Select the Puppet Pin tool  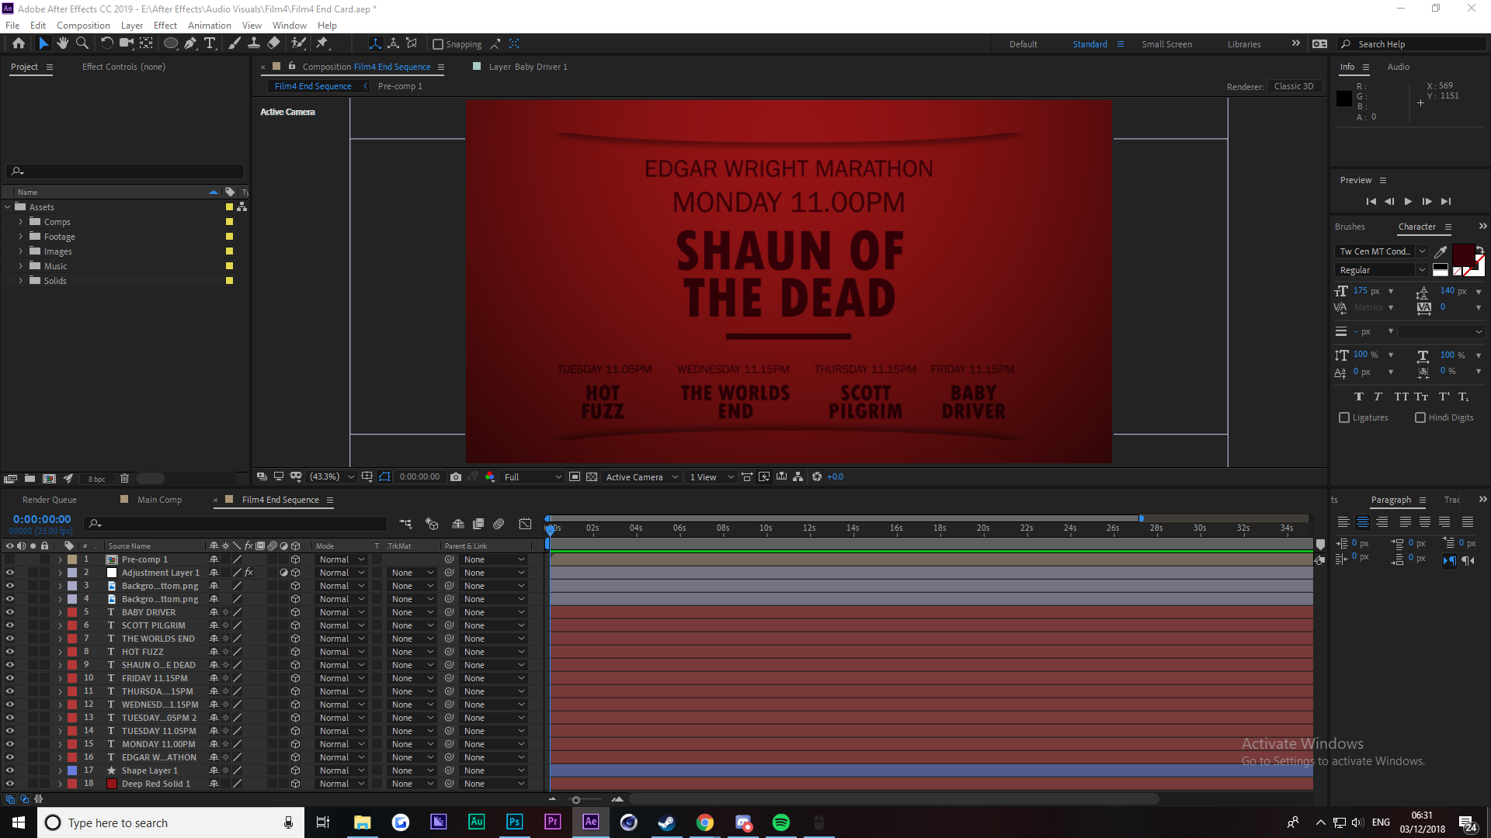click(x=322, y=43)
